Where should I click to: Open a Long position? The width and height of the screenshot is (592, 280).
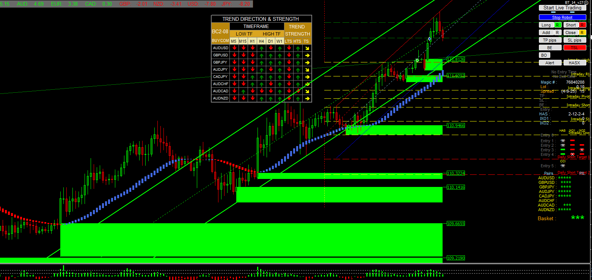546,25
